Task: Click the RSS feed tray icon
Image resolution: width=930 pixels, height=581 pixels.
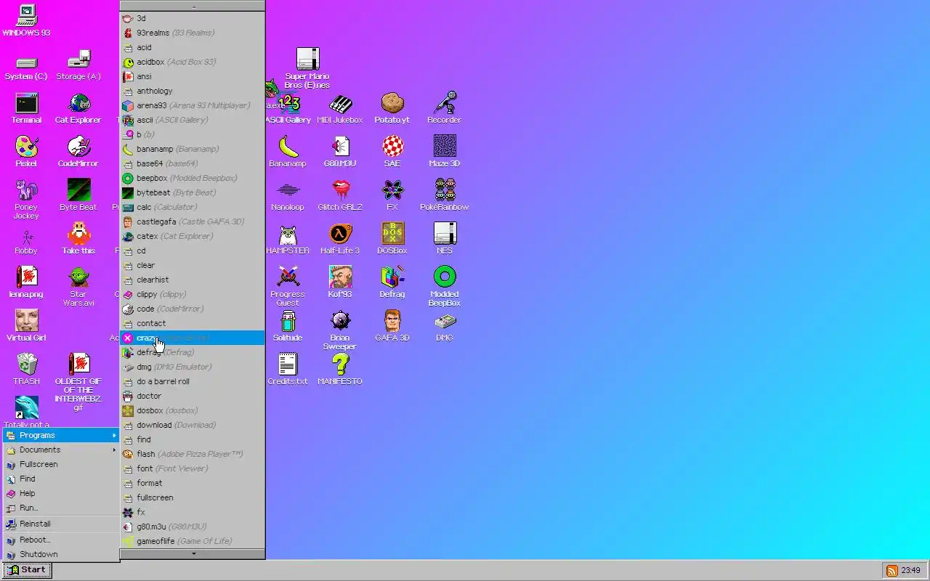Action: click(891, 571)
